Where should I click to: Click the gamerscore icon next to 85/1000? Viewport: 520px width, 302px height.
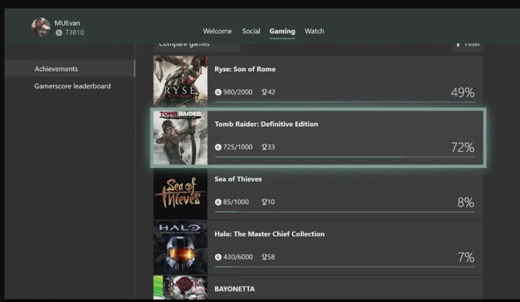[218, 202]
